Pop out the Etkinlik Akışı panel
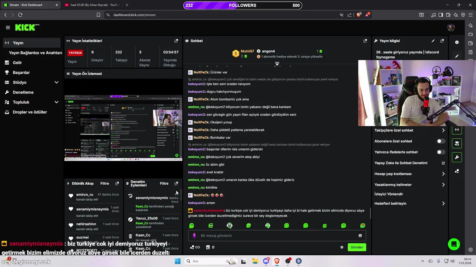The height and width of the screenshot is (267, 476). [x=117, y=184]
